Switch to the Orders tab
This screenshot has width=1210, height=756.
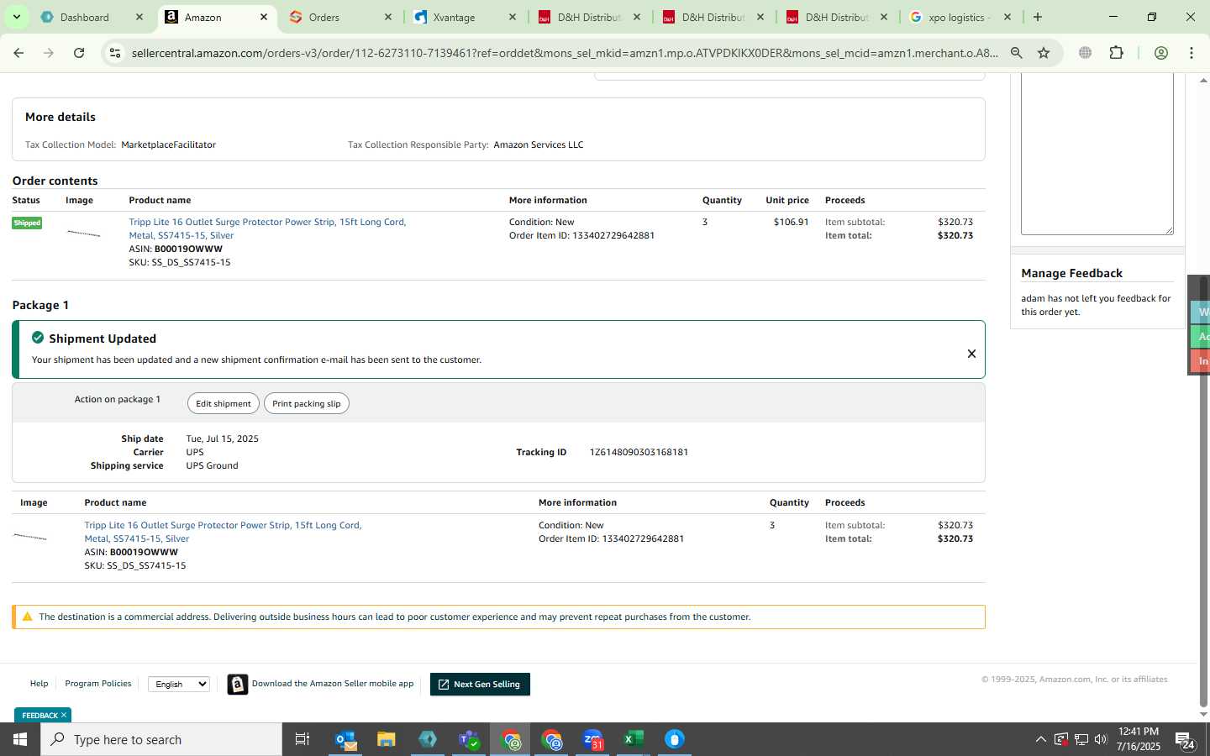click(x=324, y=17)
